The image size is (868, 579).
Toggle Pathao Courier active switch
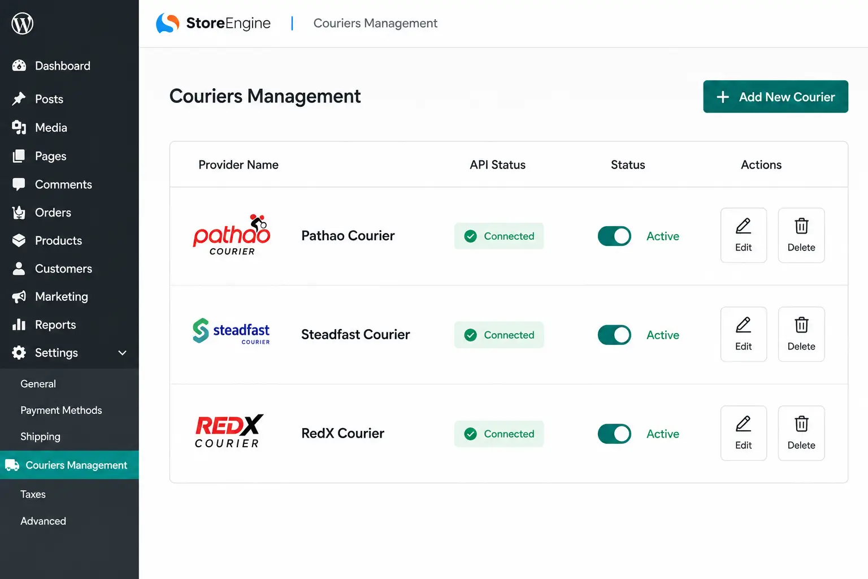pos(614,236)
